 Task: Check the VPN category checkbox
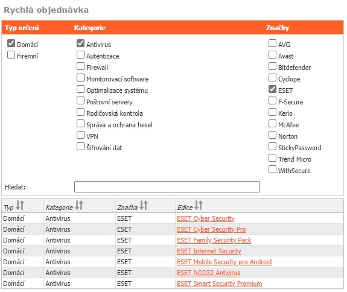point(80,135)
